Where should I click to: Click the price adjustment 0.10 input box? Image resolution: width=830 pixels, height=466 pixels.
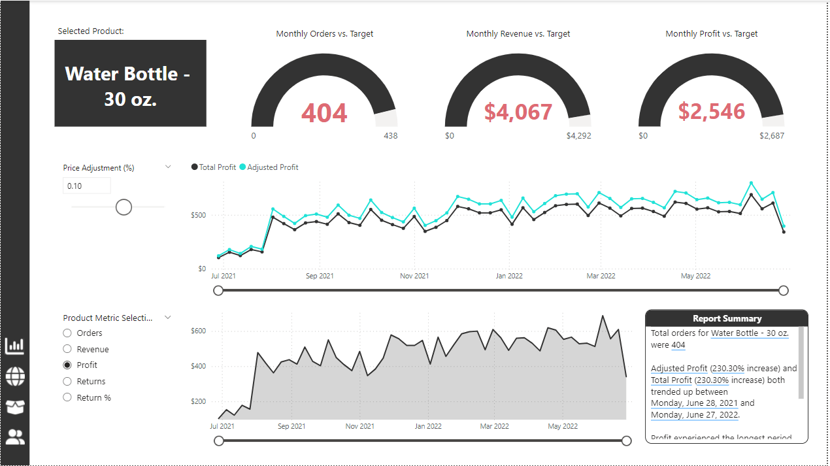(87, 186)
